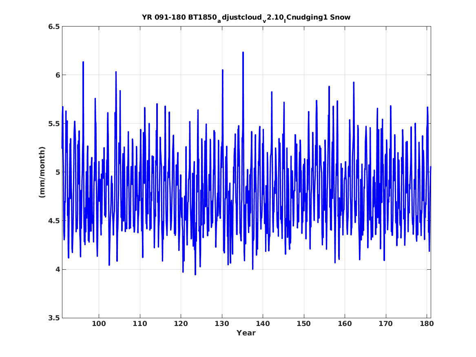Click the y-axis tick label 4.5
This screenshot has width=476, height=357.
(x=54, y=221)
